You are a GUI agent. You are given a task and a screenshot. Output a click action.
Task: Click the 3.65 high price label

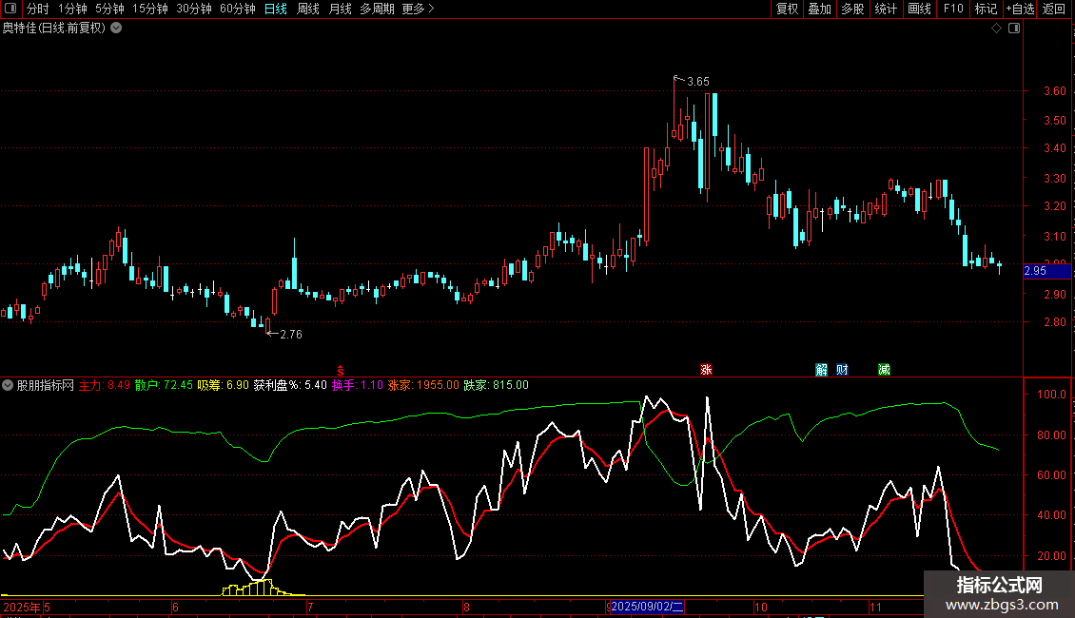tap(698, 82)
